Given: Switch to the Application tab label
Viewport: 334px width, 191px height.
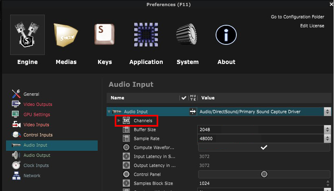Looking at the screenshot, I should pyautogui.click(x=146, y=62).
